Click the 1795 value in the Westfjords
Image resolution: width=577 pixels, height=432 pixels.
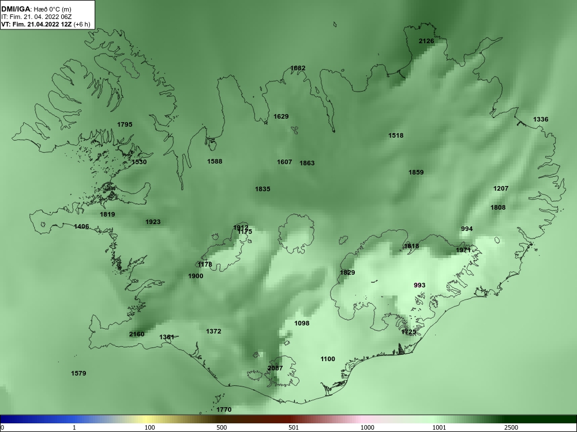pos(125,124)
